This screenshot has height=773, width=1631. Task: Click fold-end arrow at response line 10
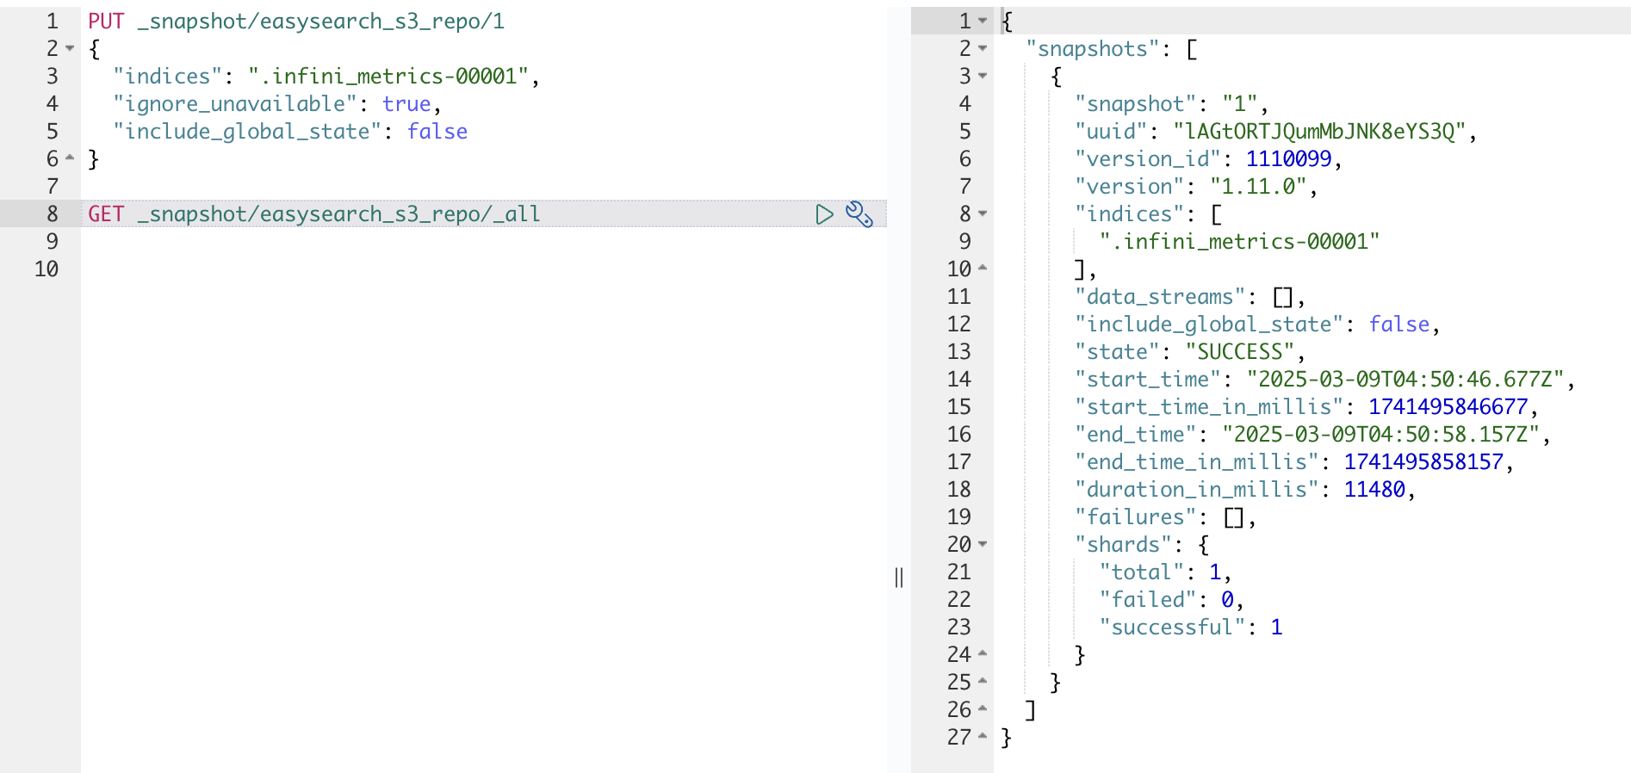point(983,269)
